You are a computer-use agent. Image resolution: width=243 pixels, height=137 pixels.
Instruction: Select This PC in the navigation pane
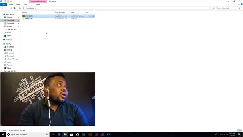pos(8,44)
